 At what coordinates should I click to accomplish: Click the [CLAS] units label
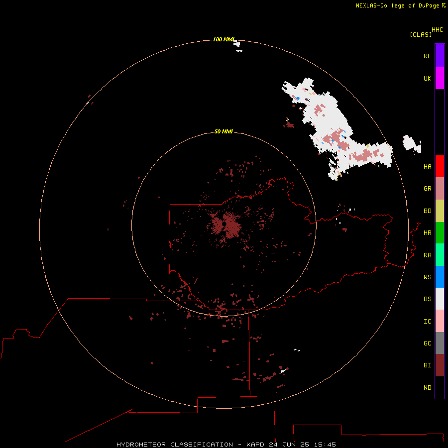click(421, 34)
